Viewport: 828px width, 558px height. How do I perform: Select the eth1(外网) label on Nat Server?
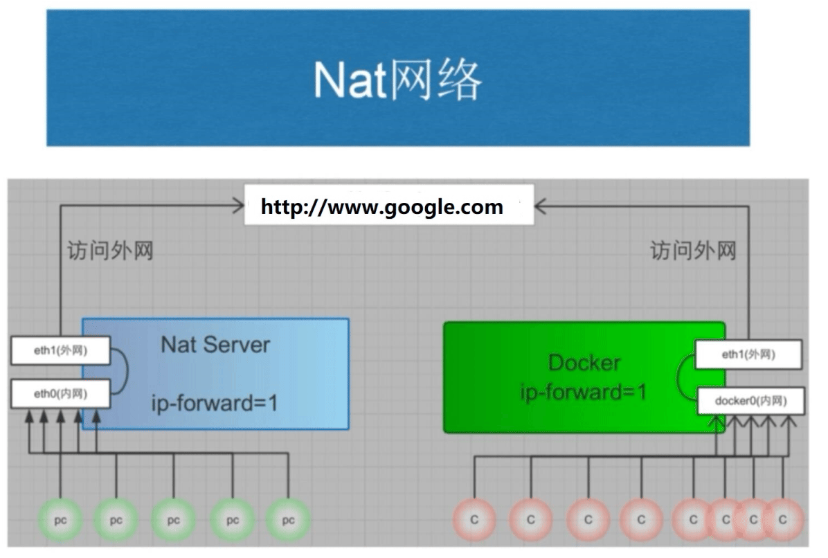pyautogui.click(x=60, y=352)
